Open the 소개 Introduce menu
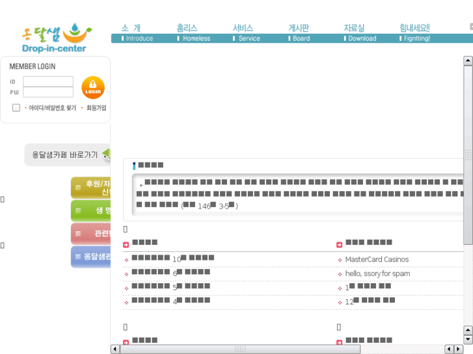This screenshot has width=473, height=354. (137, 33)
